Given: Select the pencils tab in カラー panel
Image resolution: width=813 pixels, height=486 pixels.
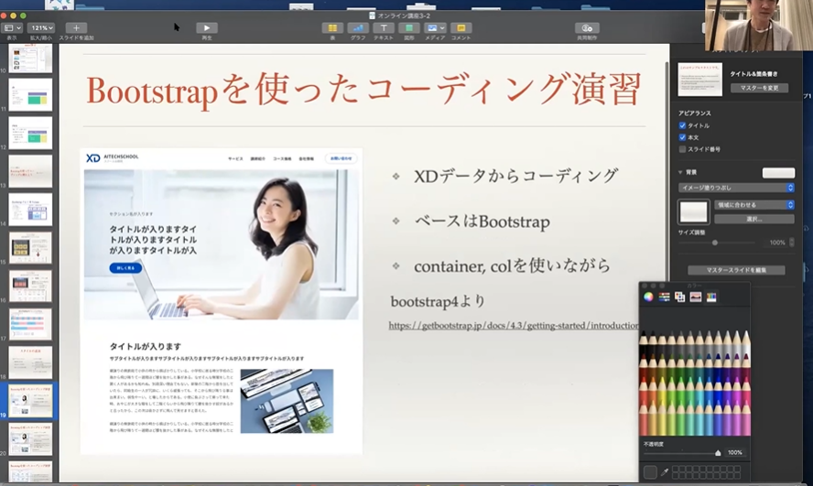Looking at the screenshot, I should (711, 297).
